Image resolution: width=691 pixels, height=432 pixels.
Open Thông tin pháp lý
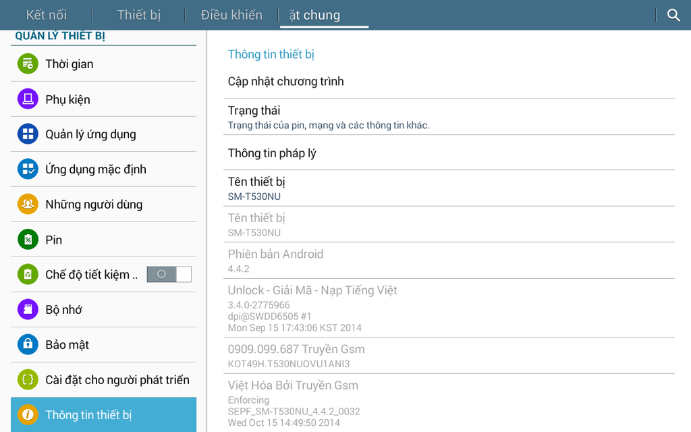click(x=449, y=153)
